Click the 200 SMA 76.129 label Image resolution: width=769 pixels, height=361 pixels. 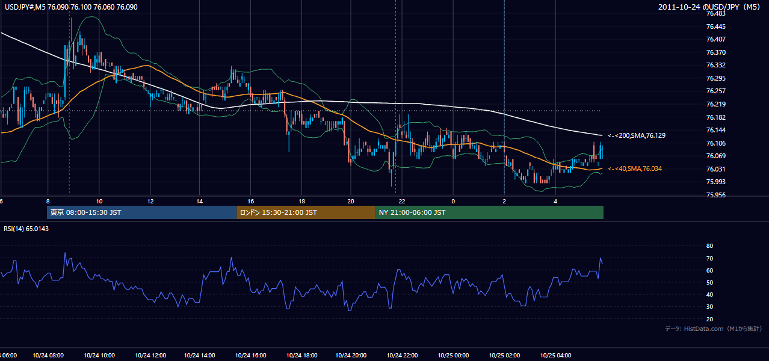(637, 136)
